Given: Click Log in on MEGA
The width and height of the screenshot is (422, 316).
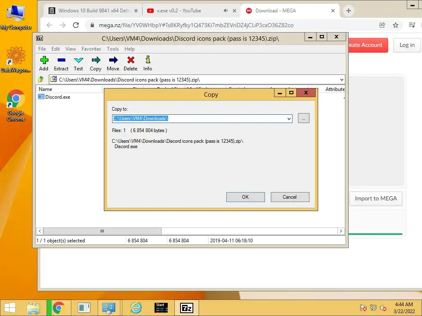Looking at the screenshot, I should pyautogui.click(x=407, y=45).
